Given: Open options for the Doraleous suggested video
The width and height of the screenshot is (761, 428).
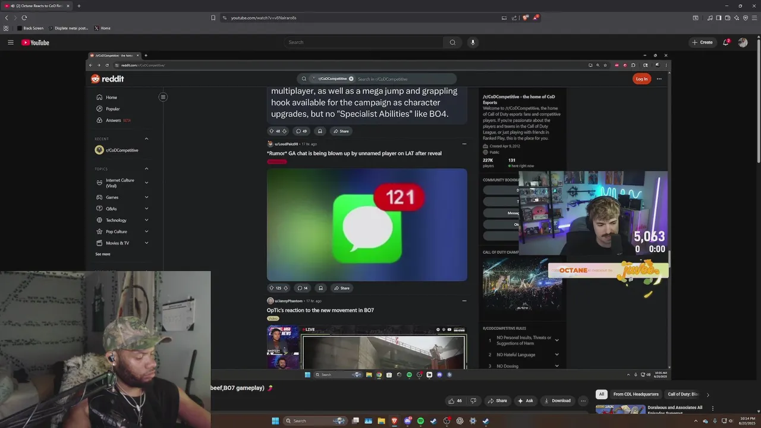Looking at the screenshot, I should (712, 408).
